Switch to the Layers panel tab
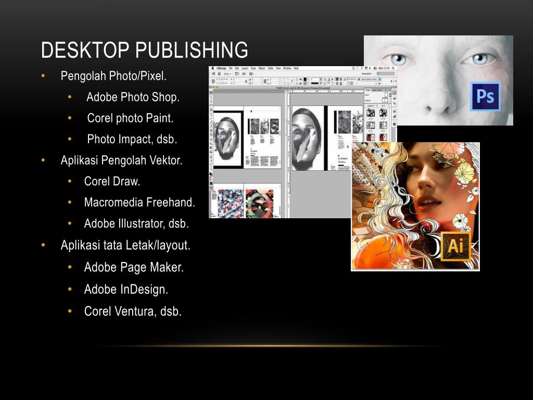This screenshot has width=533, height=400. point(375,90)
